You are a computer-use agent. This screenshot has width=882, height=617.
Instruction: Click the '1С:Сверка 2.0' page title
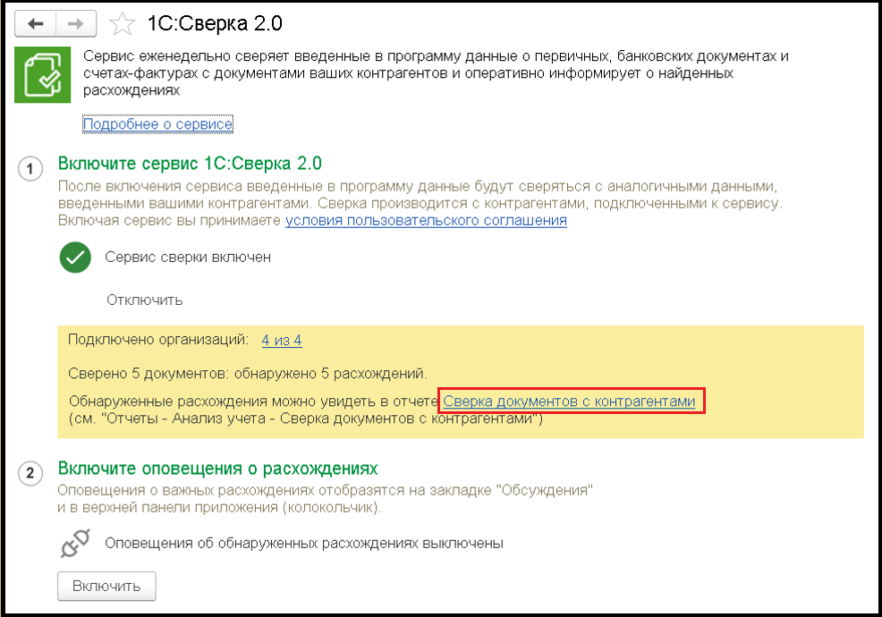click(x=215, y=23)
